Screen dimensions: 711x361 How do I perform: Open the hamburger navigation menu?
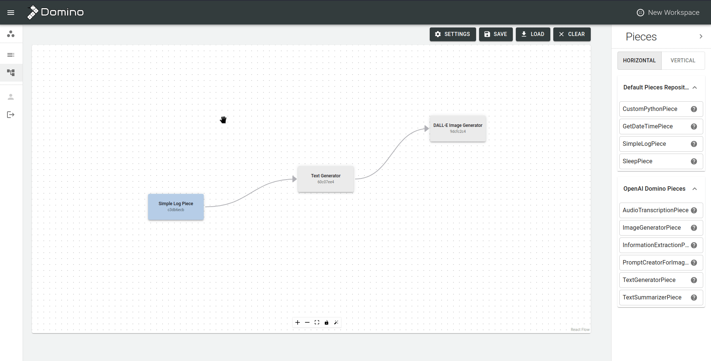(11, 13)
